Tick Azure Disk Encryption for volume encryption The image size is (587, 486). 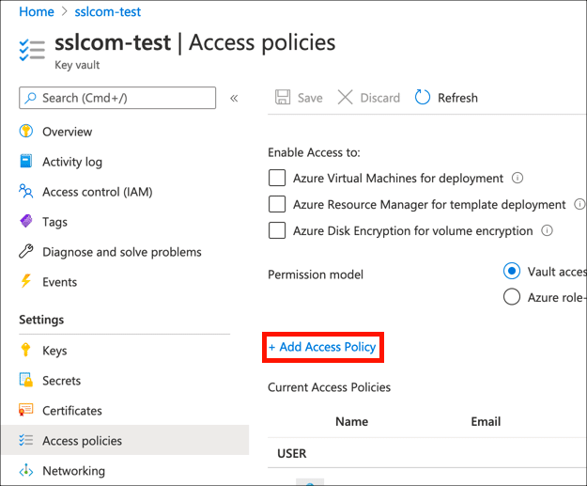click(277, 230)
